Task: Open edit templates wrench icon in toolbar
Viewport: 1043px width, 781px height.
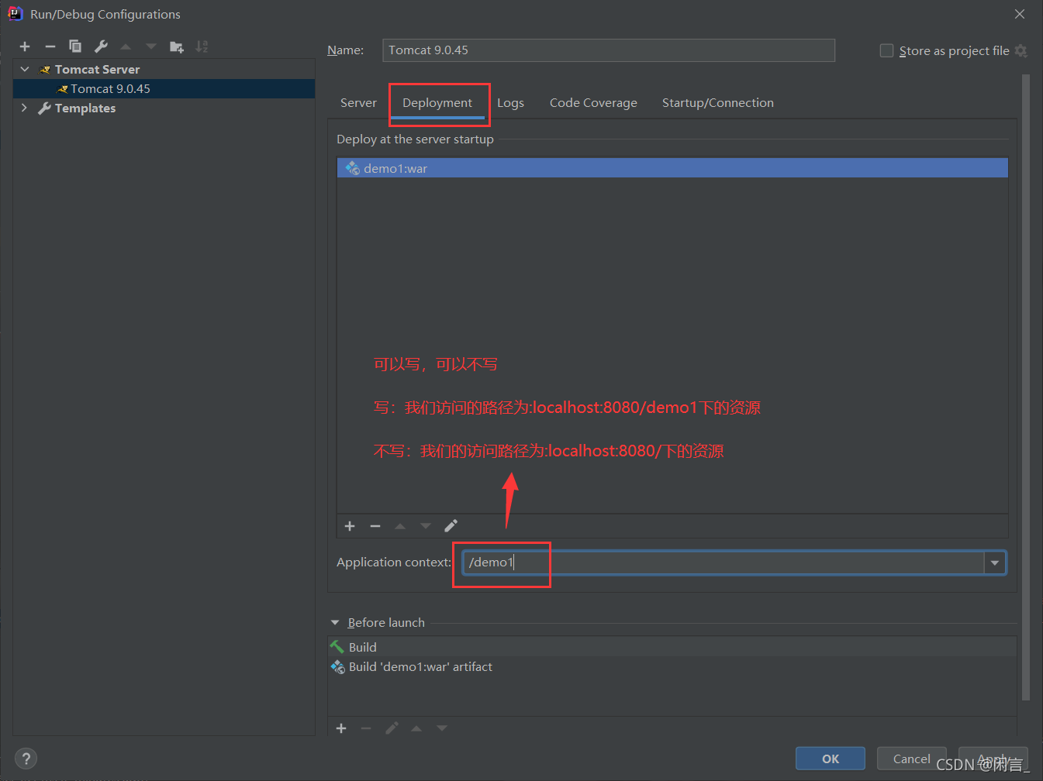Action: (101, 46)
